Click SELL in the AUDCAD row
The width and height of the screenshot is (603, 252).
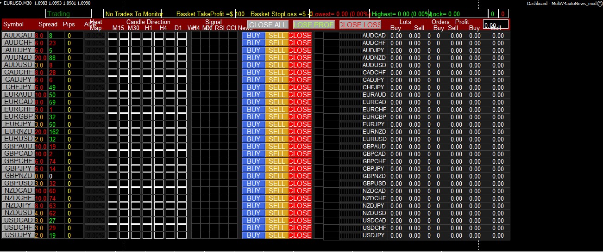277,35
